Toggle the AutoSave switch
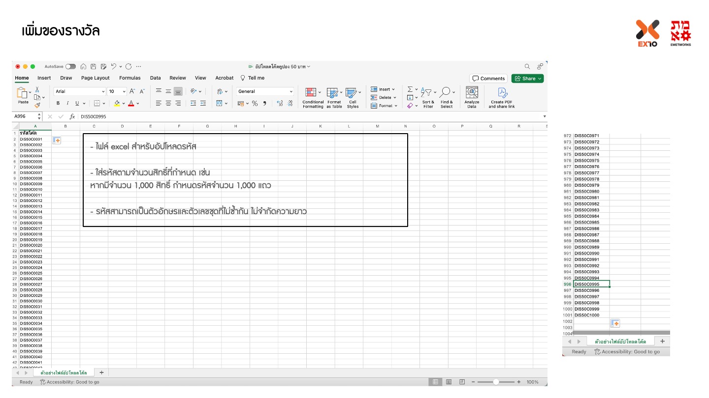Image resolution: width=709 pixels, height=398 pixels. (x=71, y=66)
